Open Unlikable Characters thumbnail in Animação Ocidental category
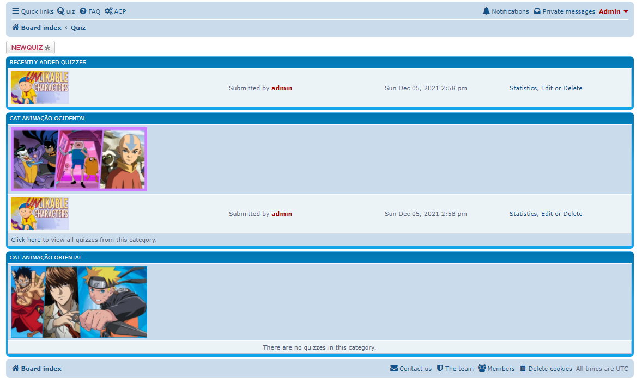 [x=40, y=213]
